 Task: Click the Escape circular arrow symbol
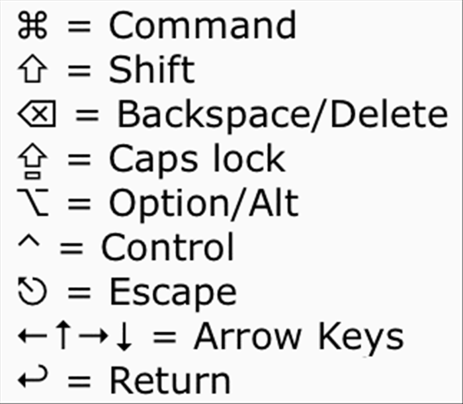[32, 291]
